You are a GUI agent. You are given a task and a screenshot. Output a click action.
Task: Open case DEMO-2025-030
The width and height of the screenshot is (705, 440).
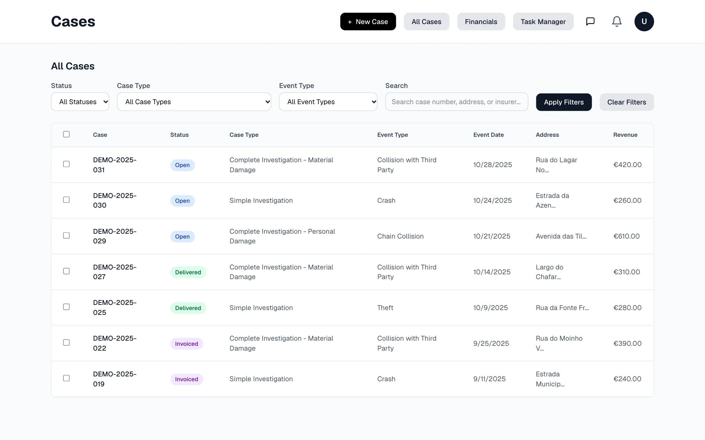coord(115,200)
